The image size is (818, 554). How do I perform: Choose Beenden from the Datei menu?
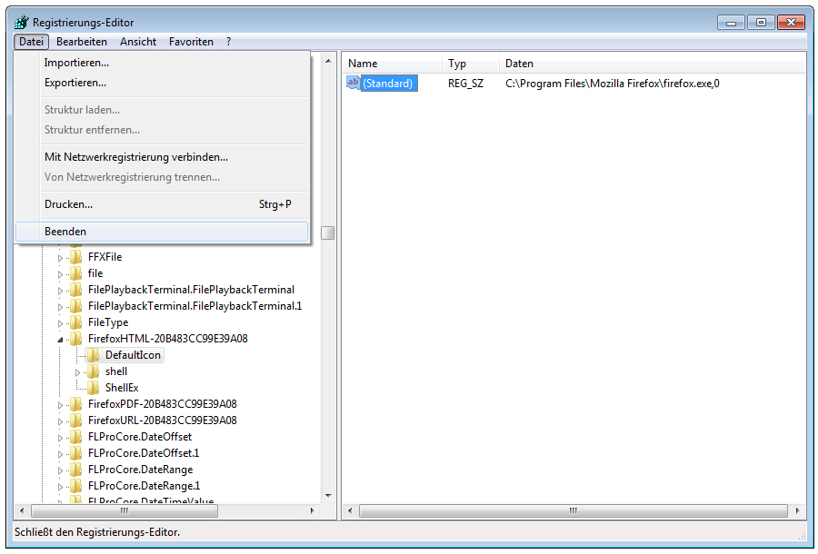pyautogui.click(x=65, y=232)
